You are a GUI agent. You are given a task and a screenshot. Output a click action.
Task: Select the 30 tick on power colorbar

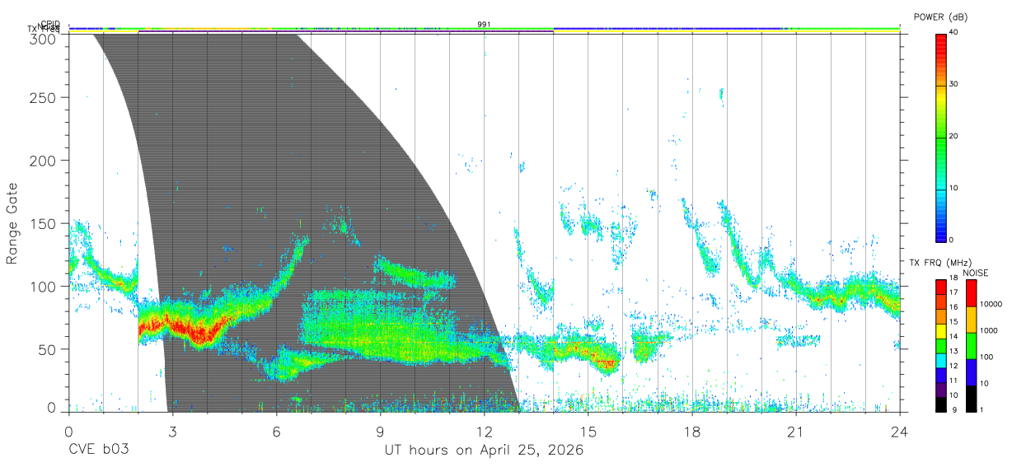point(953,85)
